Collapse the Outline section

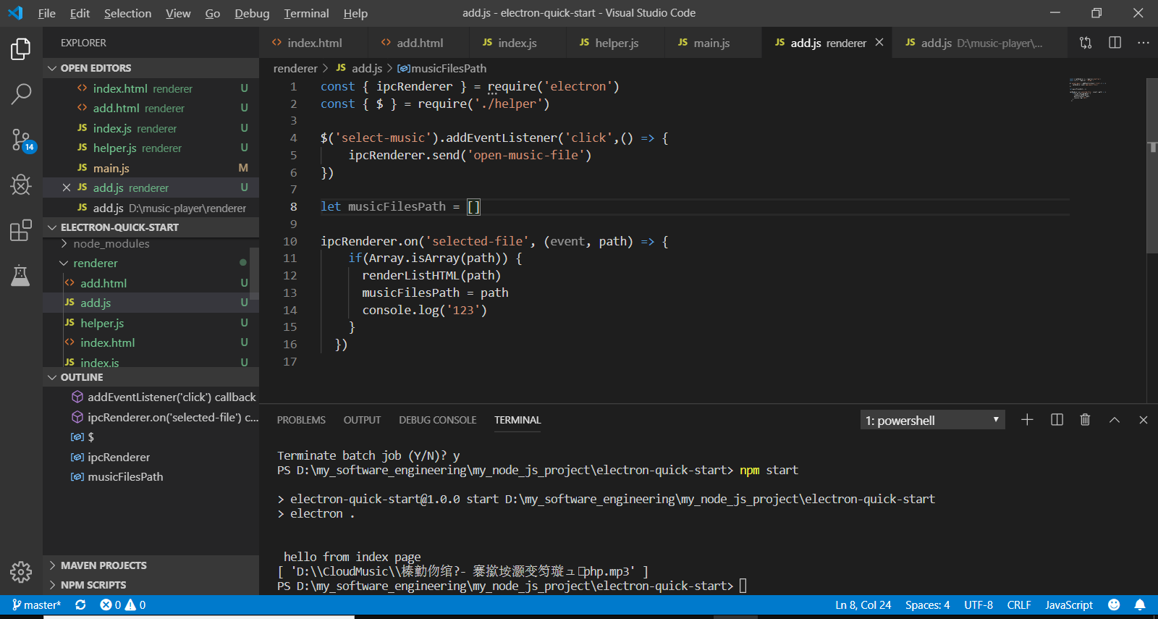(x=151, y=377)
